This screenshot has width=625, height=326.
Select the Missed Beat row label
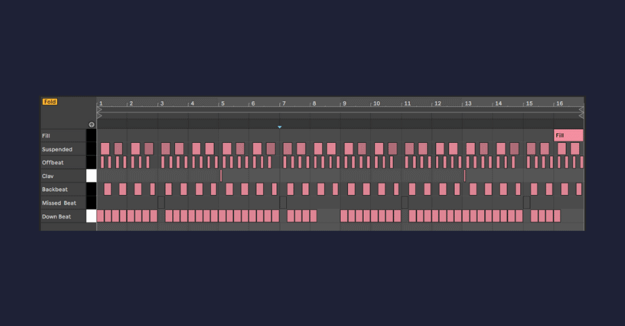[59, 203]
